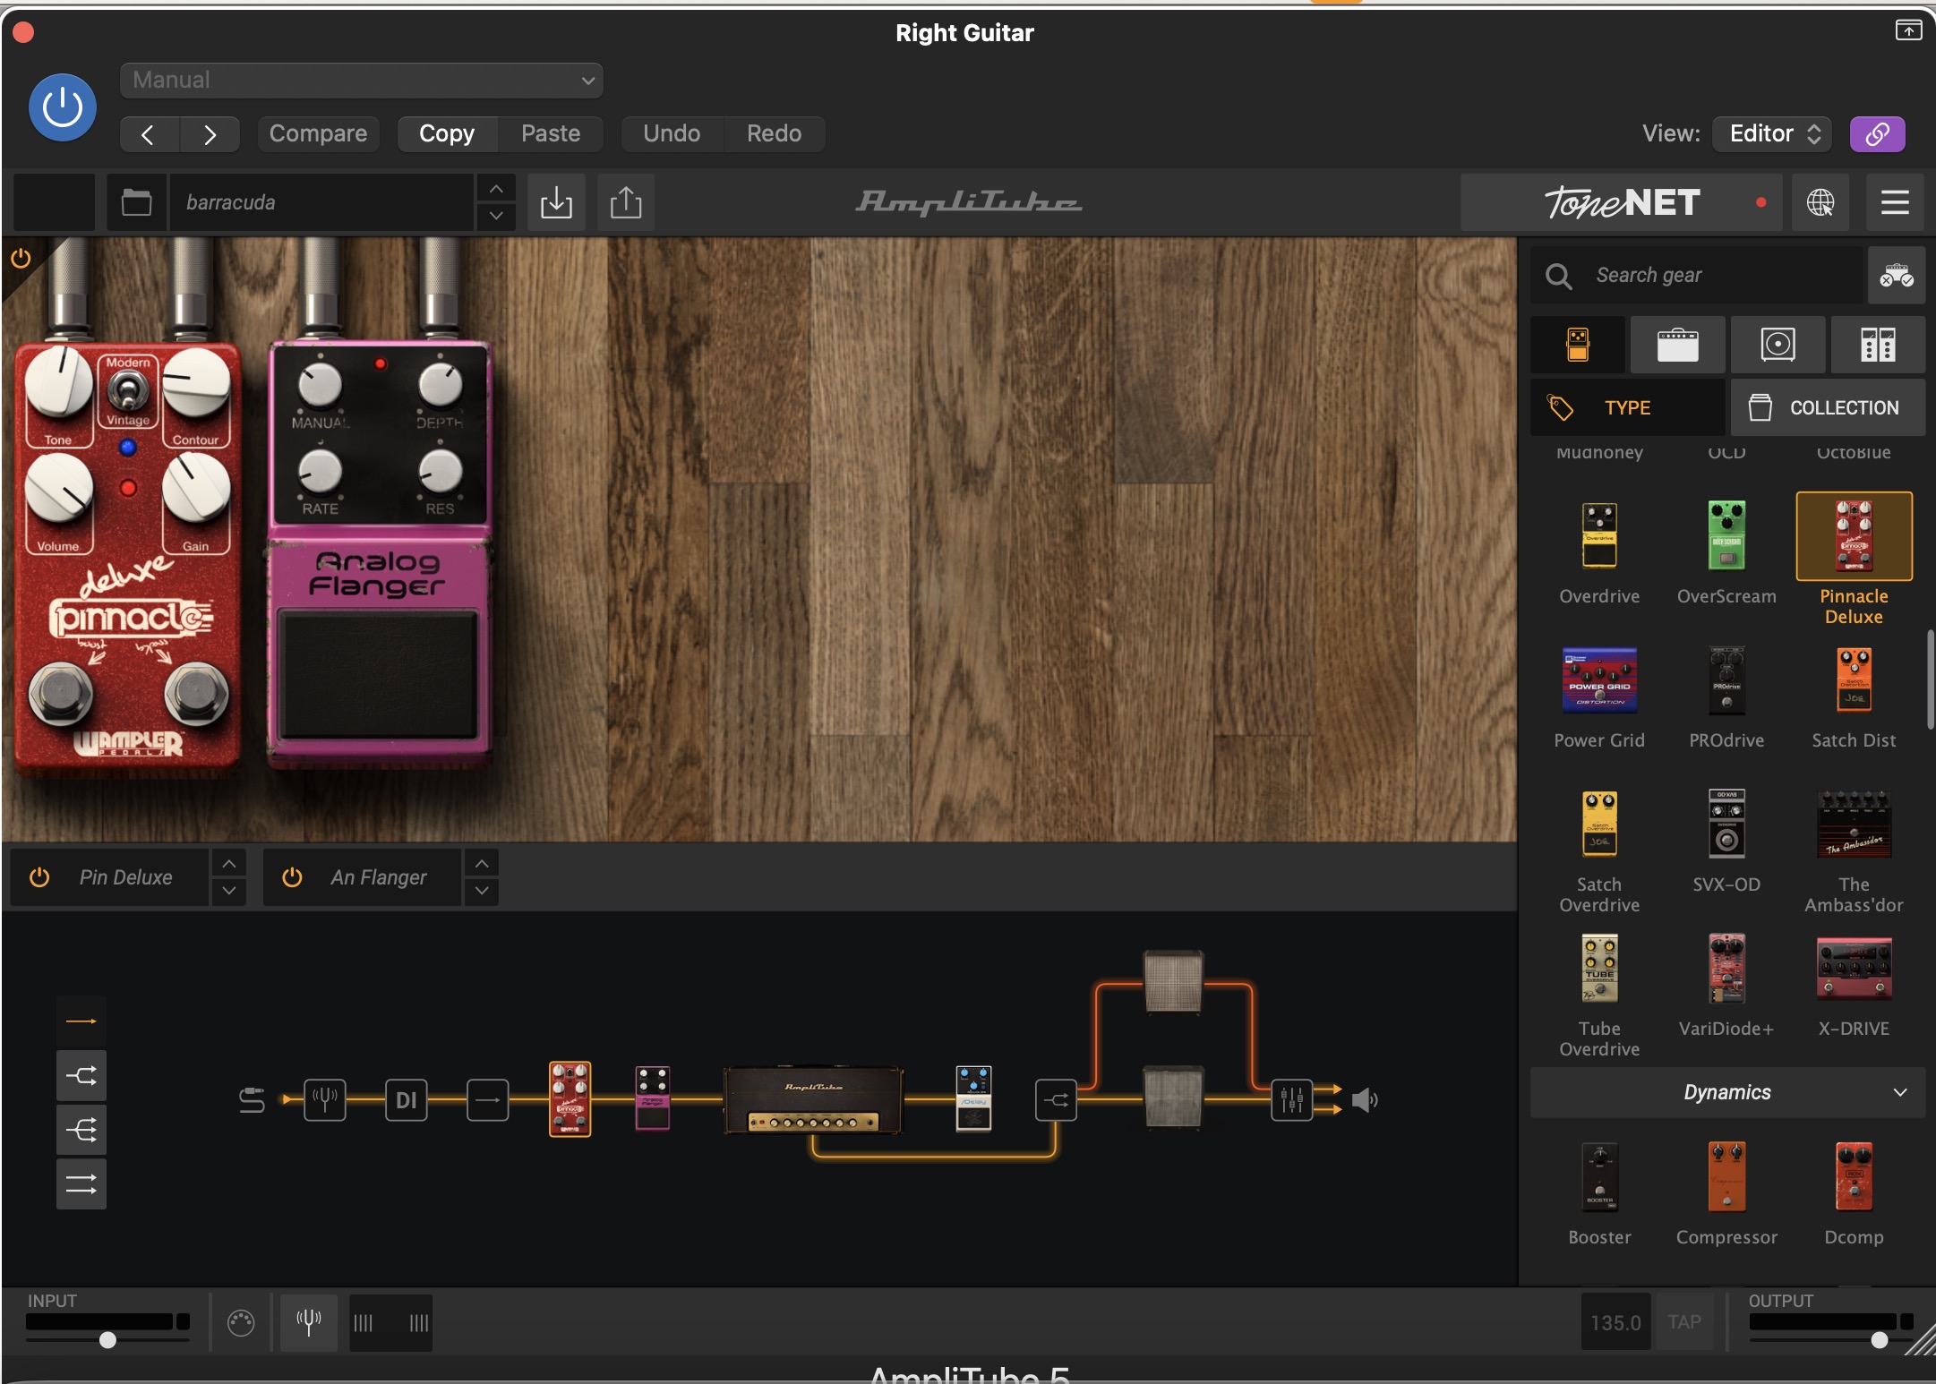Select the DI block in the chain
Image resolution: width=1936 pixels, height=1384 pixels.
(x=406, y=1099)
